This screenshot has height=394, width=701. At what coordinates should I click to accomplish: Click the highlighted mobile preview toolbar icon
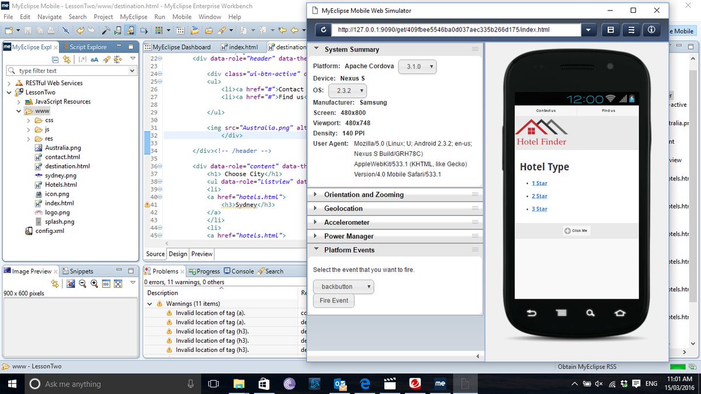coord(130,30)
